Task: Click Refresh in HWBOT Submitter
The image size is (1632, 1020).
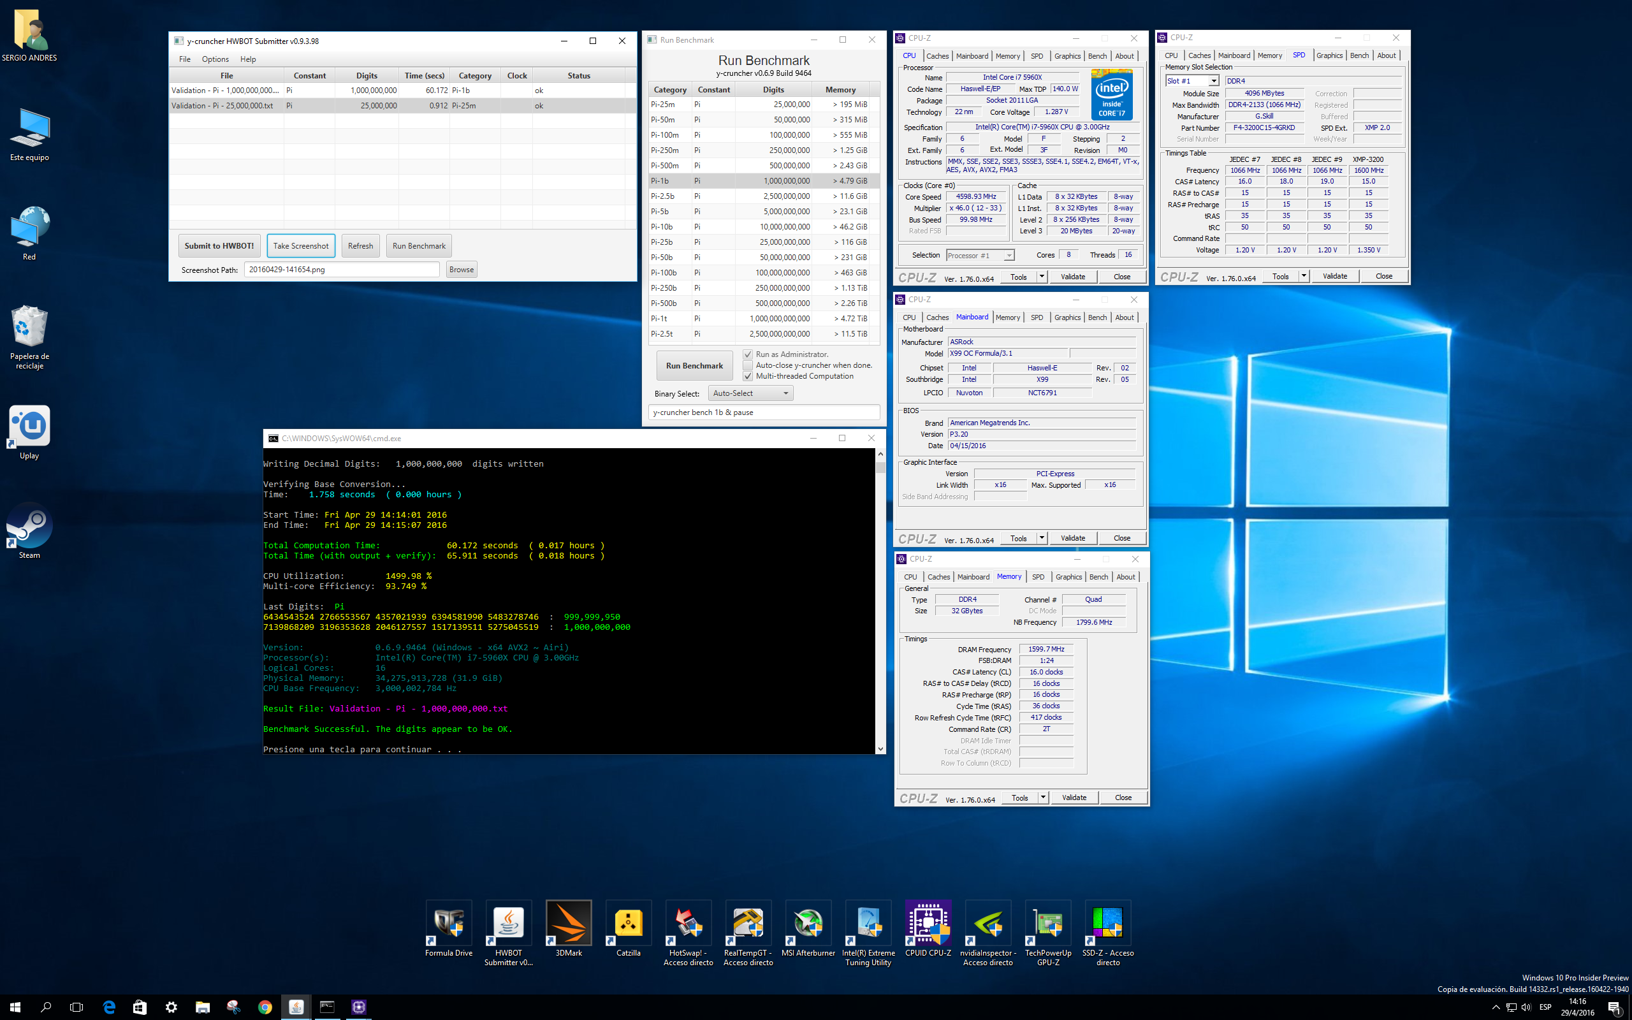Action: click(360, 245)
